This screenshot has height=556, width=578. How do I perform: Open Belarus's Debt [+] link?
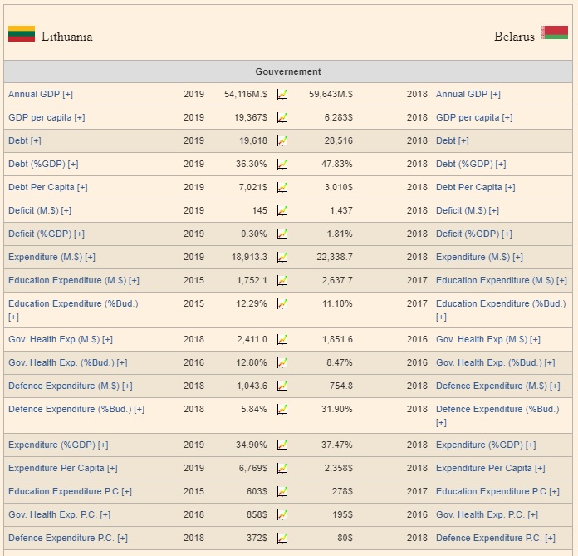click(453, 141)
